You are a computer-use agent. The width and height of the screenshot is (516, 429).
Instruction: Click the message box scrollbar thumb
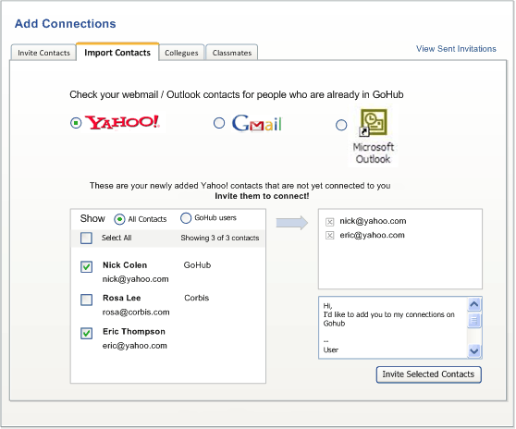[474, 321]
